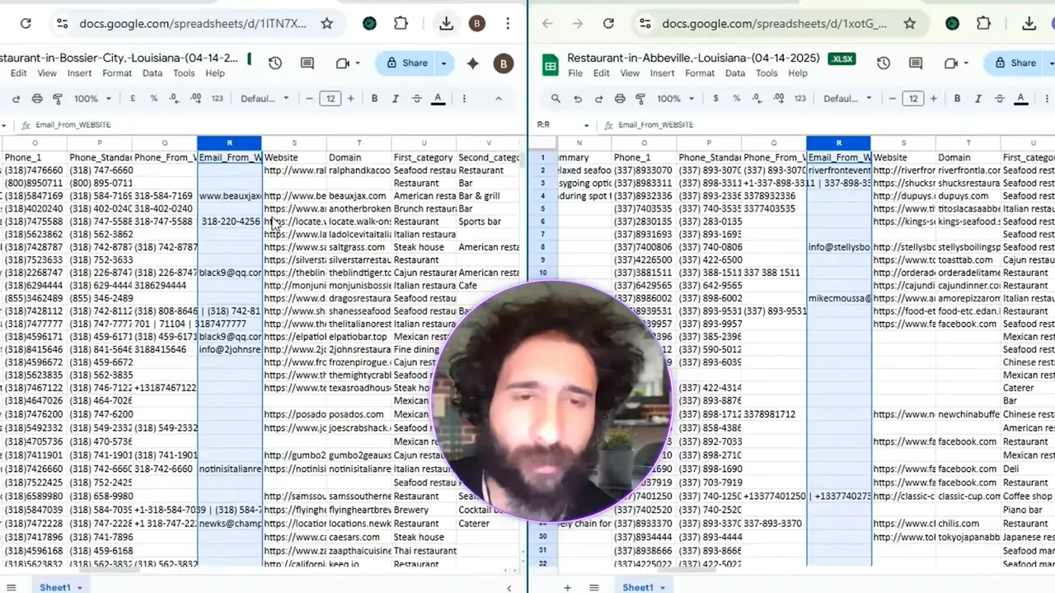Screen dimensions: 1055x593
Task: Open Google Sheets home from Abbeville logo
Action: [x=550, y=63]
